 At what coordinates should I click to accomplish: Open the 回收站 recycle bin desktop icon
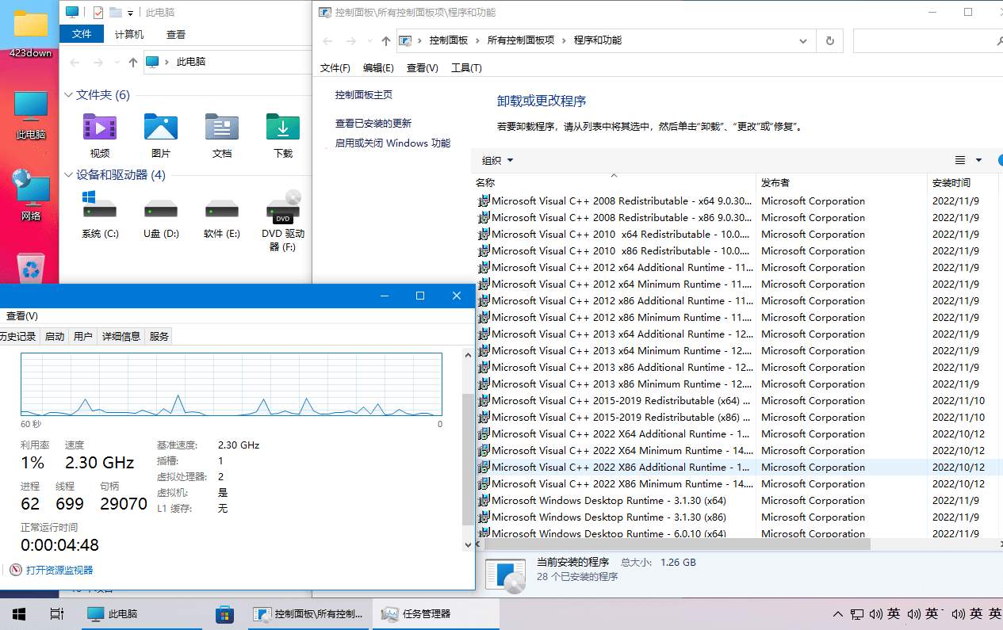click(x=31, y=268)
